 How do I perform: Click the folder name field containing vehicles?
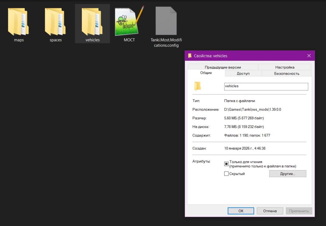266,86
